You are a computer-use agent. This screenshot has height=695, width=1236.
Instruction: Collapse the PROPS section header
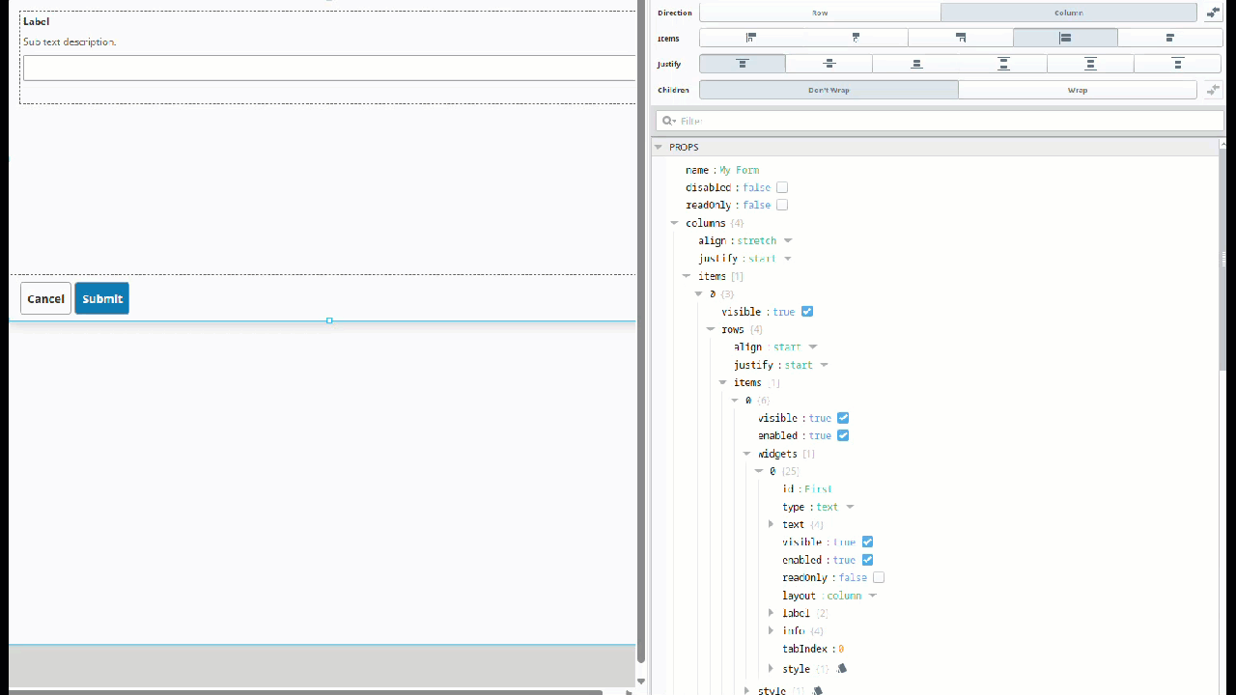pos(659,147)
